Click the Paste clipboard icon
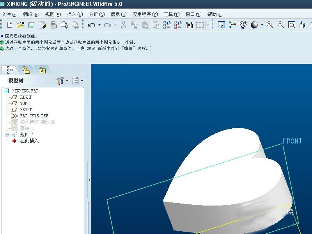This screenshot has height=234, width=312. (x=145, y=25)
